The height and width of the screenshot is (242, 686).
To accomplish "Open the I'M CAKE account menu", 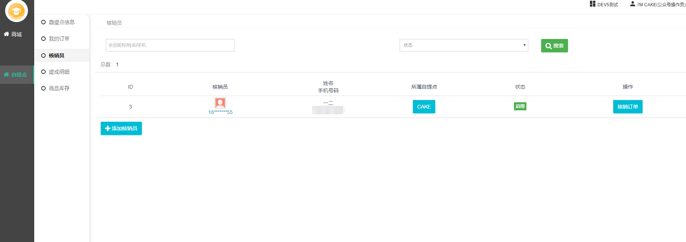I will (661, 5).
